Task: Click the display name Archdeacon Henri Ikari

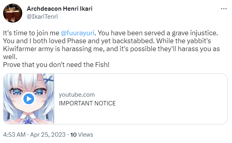Action: 59,9
